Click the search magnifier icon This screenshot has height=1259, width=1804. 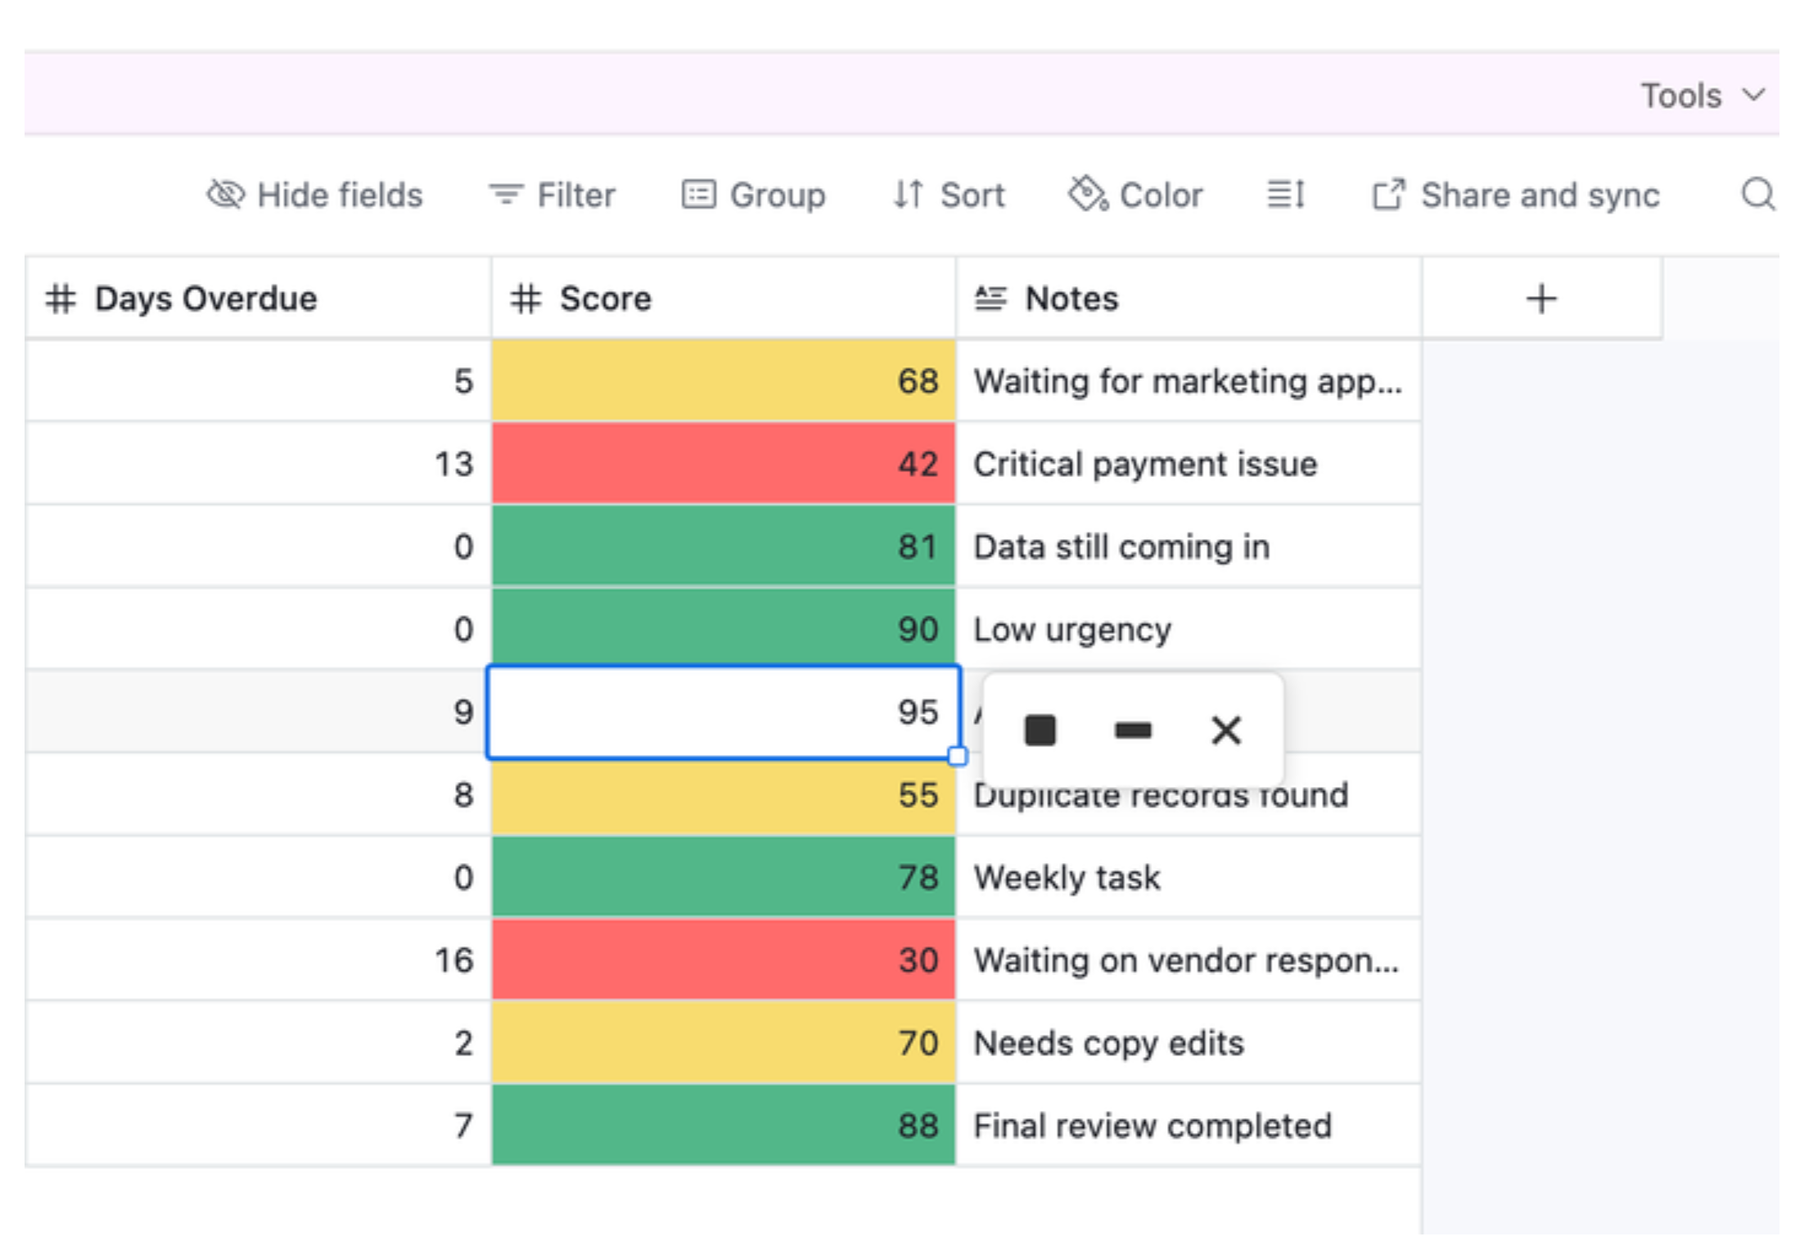(1756, 195)
